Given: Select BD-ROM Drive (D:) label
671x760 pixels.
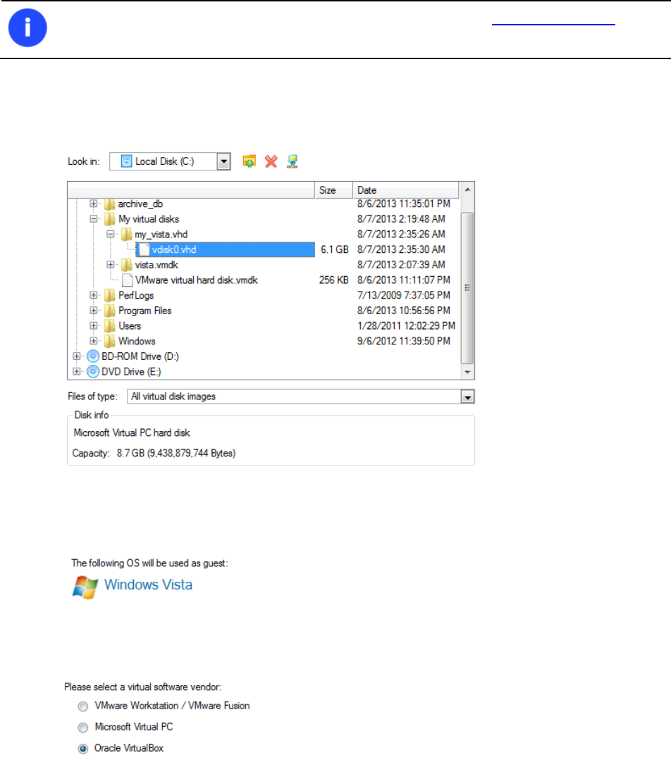Looking at the screenshot, I should pyautogui.click(x=140, y=356).
